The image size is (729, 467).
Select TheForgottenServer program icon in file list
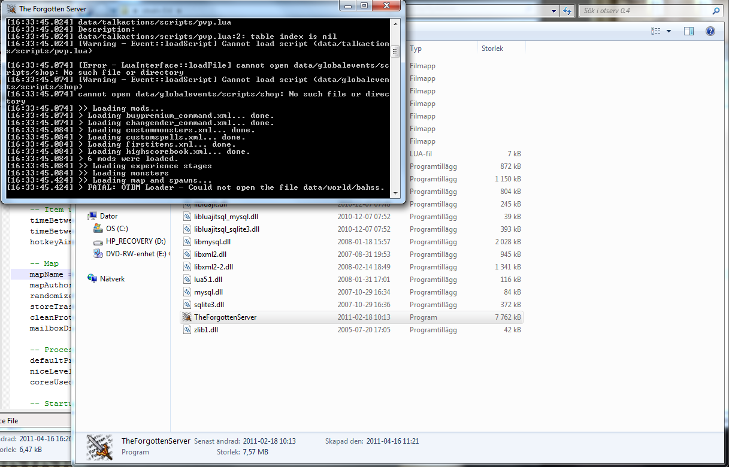(x=187, y=317)
